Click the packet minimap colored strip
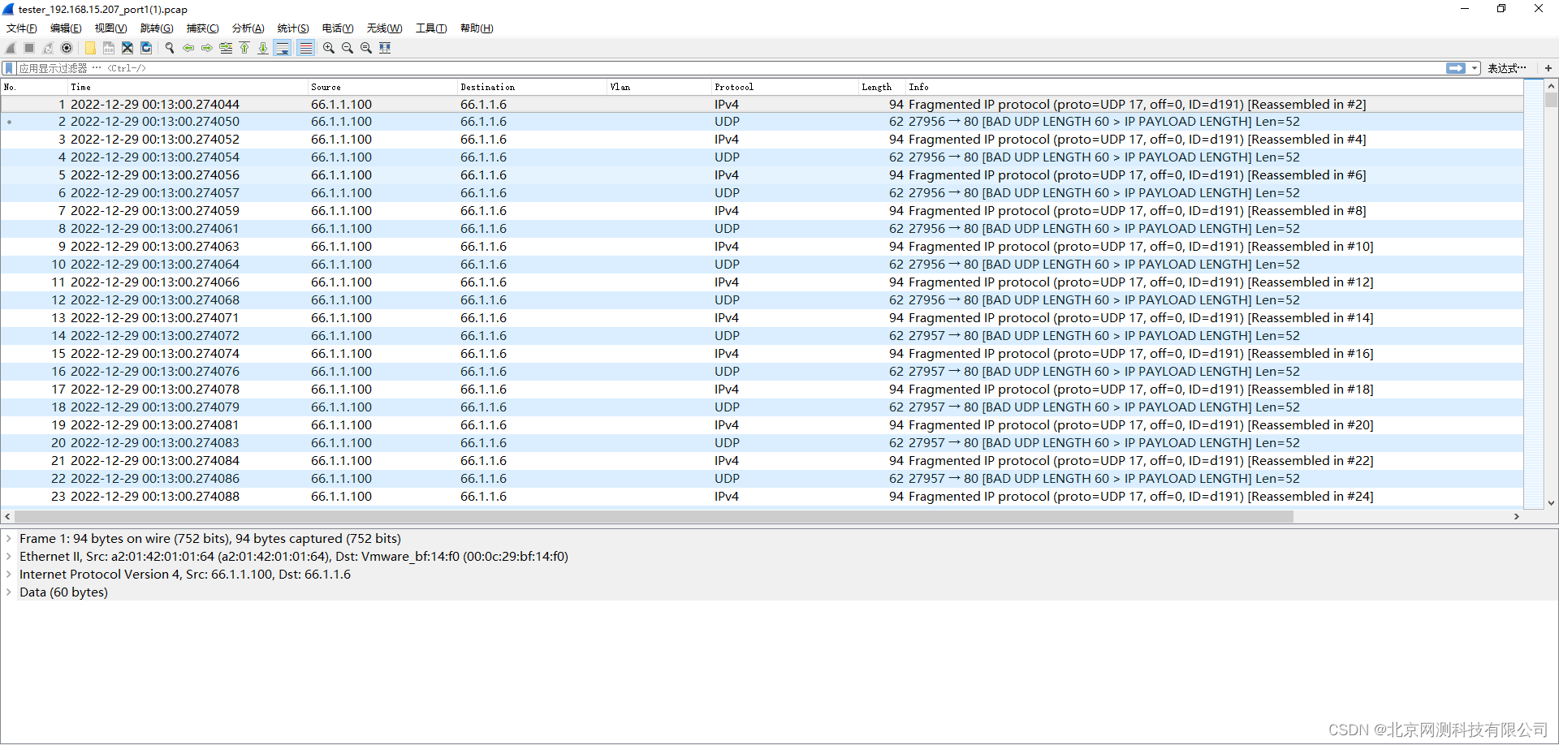This screenshot has height=745, width=1559. coord(1533,294)
